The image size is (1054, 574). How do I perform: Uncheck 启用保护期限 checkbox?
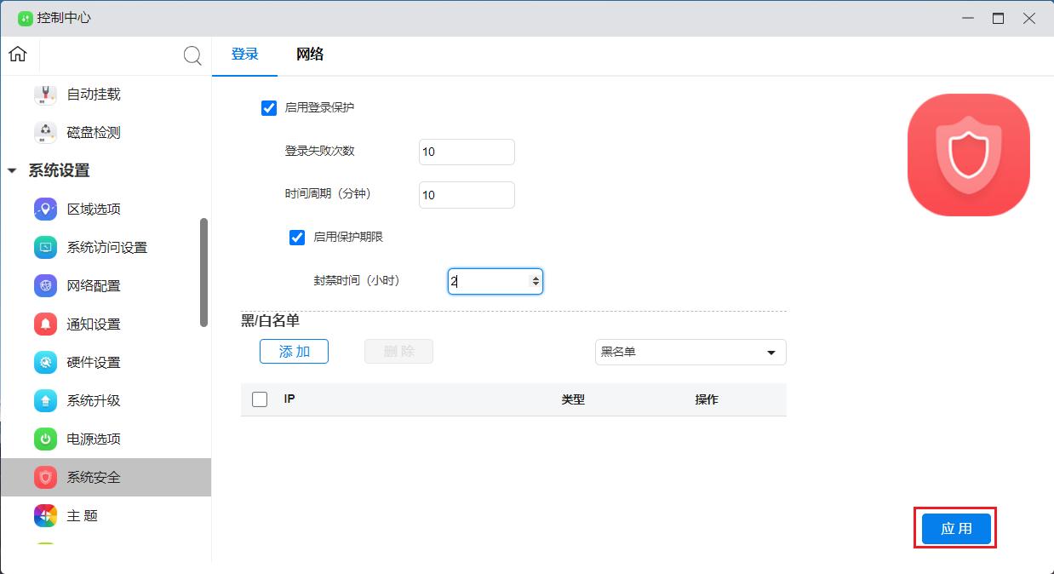click(297, 238)
